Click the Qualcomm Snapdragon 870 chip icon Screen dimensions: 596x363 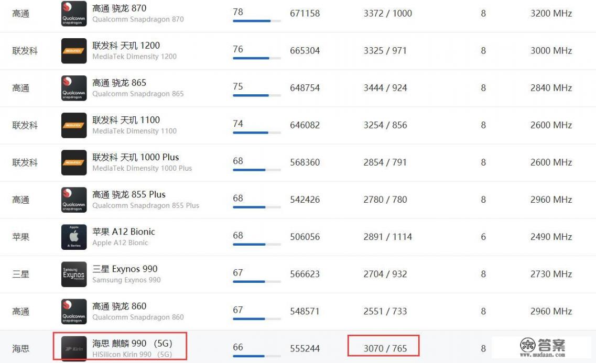point(74,14)
